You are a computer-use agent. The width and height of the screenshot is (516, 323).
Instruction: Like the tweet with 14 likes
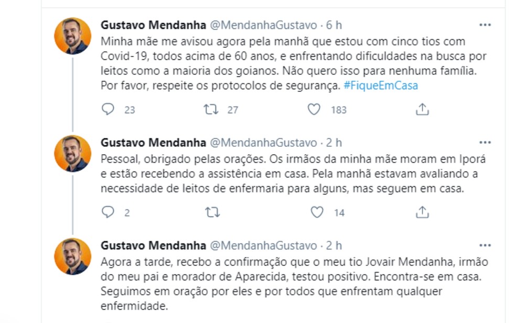pos(316,212)
